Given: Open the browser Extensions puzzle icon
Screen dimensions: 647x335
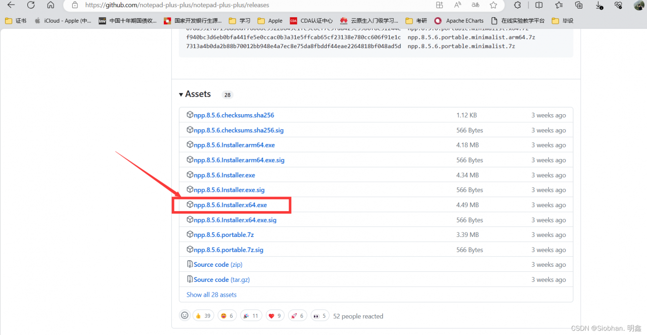Looking at the screenshot, I should [518, 5].
